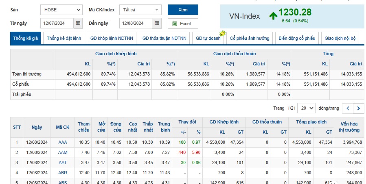Click the Từ ngày date input field
The width and height of the screenshot is (366, 184).
[x=57, y=24]
